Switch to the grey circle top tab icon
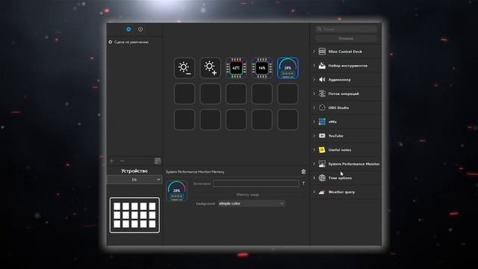Screen dimensions: 478x269 tap(140, 29)
